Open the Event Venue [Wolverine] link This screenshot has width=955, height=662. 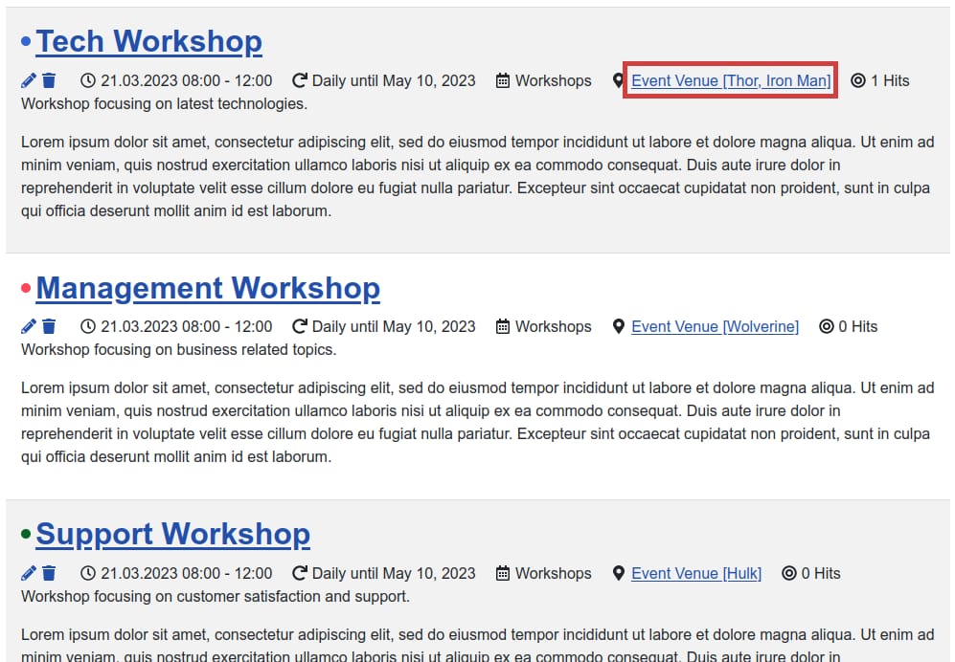click(715, 327)
